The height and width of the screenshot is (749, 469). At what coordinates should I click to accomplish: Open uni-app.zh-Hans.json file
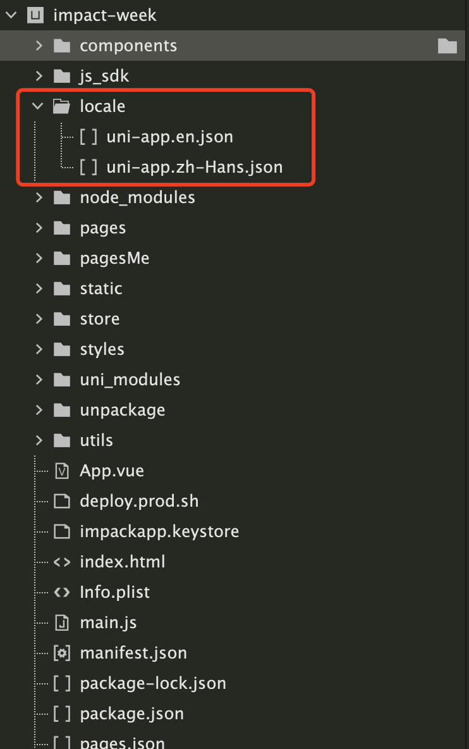tap(195, 167)
